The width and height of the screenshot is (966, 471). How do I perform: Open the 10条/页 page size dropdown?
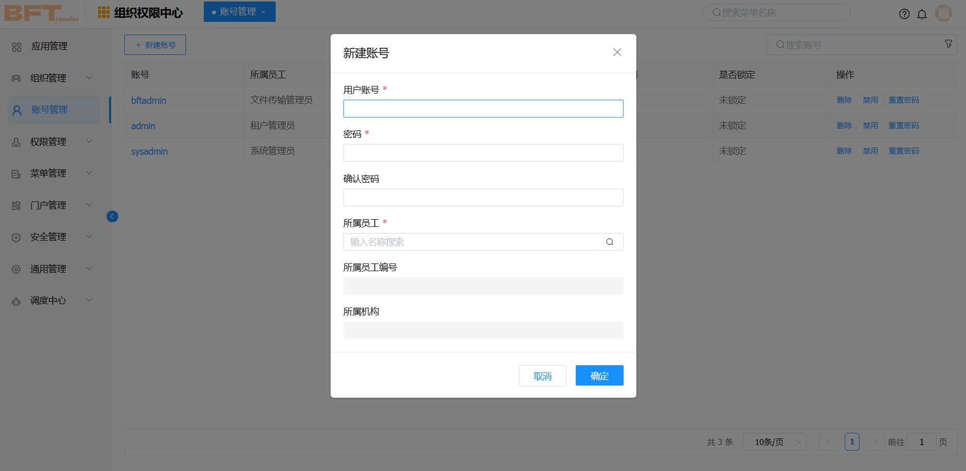[x=774, y=441]
